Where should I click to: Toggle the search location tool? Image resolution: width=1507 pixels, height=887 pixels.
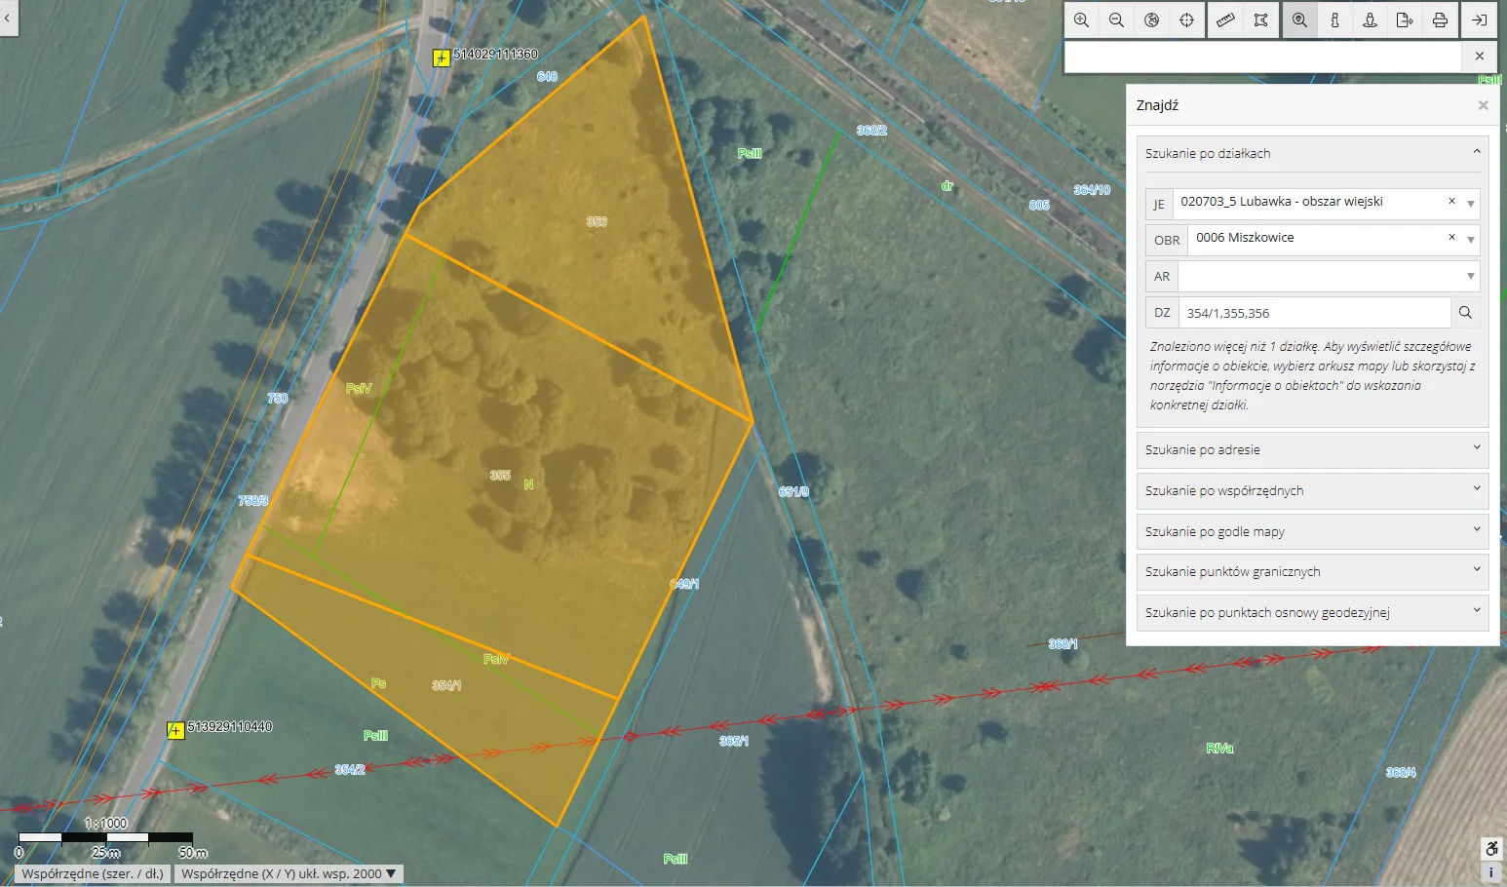point(1299,20)
